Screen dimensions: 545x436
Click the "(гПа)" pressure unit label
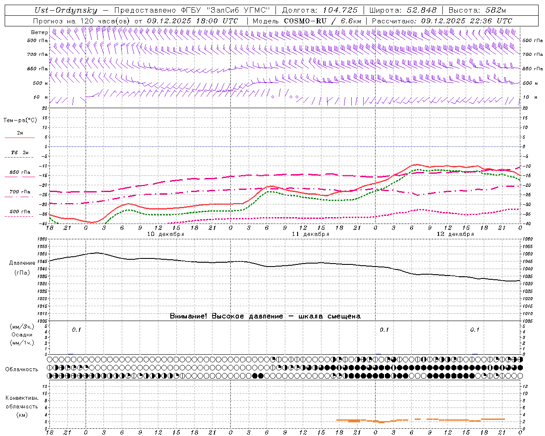[22, 273]
